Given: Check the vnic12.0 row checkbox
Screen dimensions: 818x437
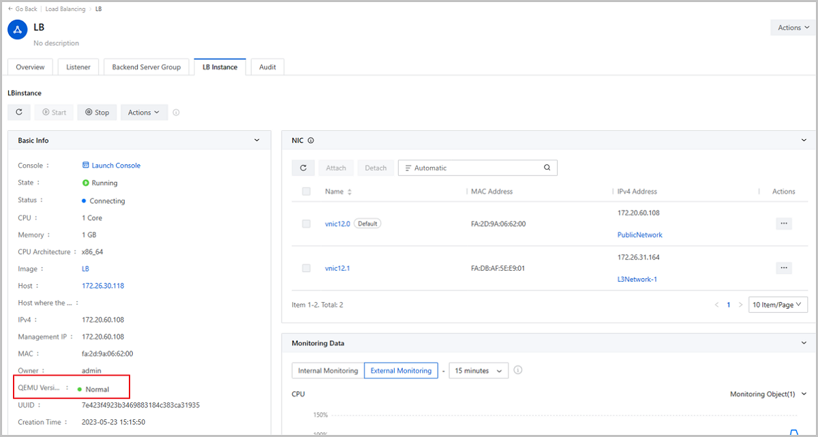Looking at the screenshot, I should click(306, 224).
